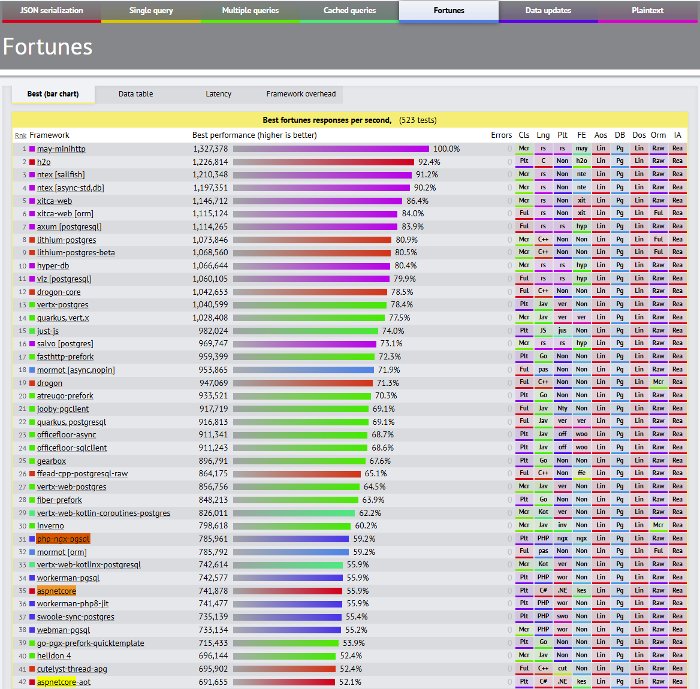The image size is (700, 689).
Task: Open the xitca-web [orm] link
Action: coord(65,214)
